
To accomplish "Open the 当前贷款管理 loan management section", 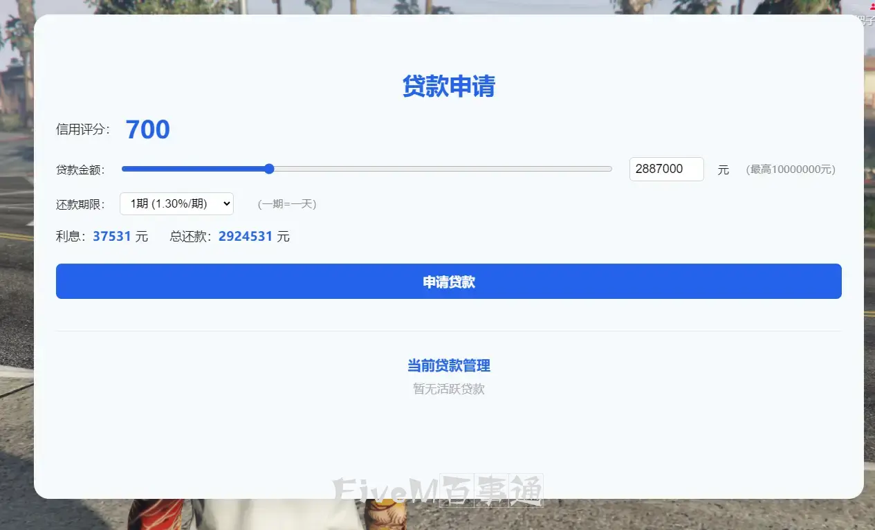I will click(x=448, y=365).
